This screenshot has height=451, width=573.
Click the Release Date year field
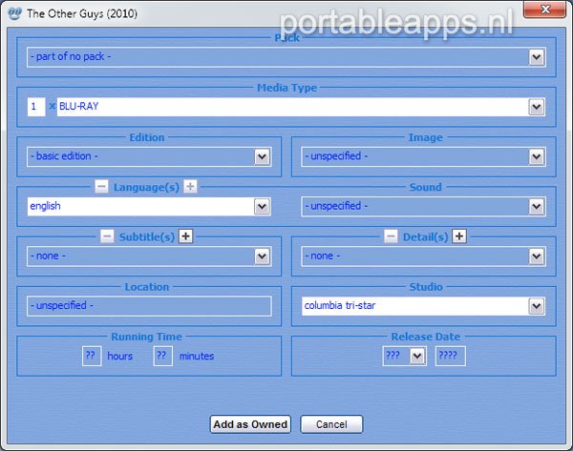(x=450, y=356)
